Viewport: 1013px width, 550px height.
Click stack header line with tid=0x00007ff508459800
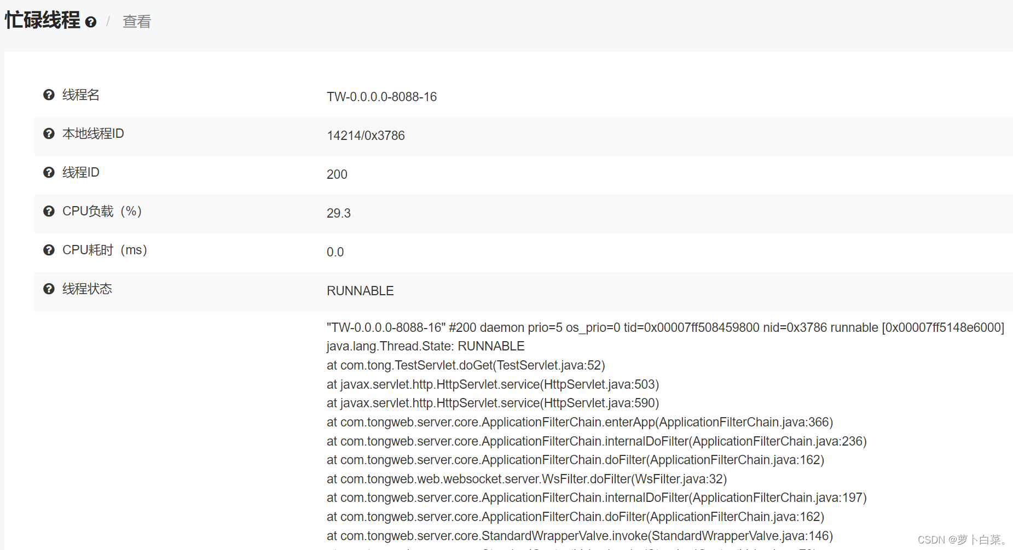[665, 327]
